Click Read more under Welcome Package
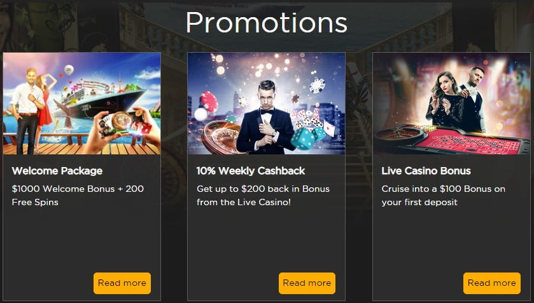Image resolution: width=534 pixels, height=303 pixels. click(122, 283)
